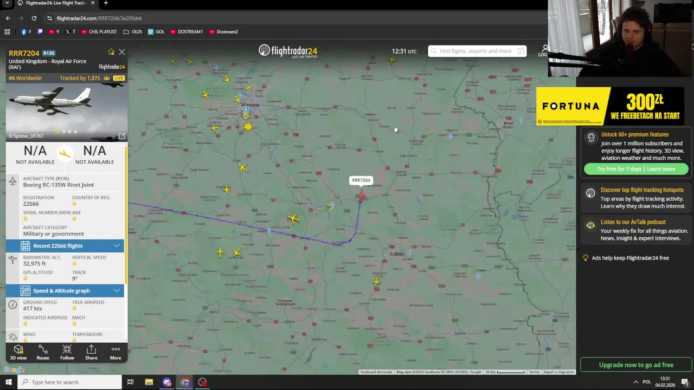The height and width of the screenshot is (390, 694).
Task: Open the tab search dropdown arrow
Action: 8,3
